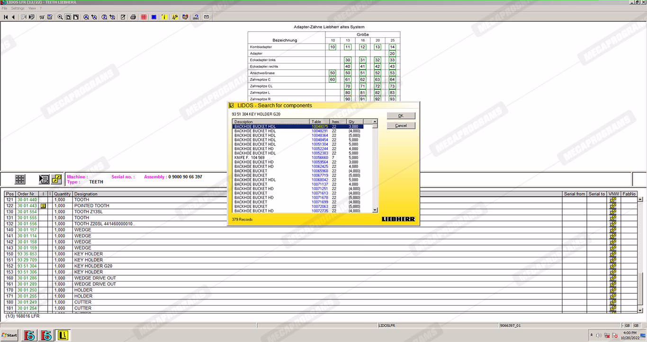Click the blue square toolbar icon

(154, 17)
